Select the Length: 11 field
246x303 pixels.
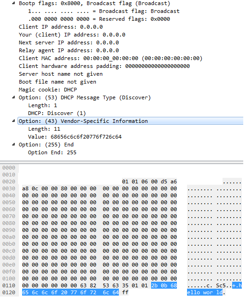[44, 129]
